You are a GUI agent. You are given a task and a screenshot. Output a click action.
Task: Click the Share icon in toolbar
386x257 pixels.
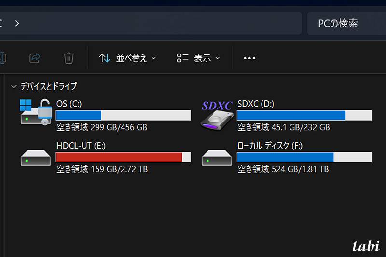click(35, 58)
